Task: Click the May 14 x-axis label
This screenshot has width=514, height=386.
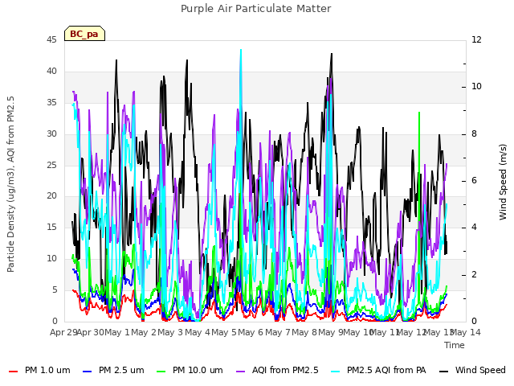Action: [x=466, y=332]
